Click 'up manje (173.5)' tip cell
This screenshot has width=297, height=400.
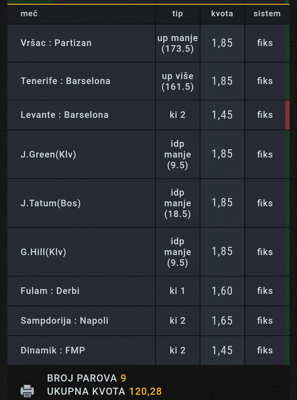pyautogui.click(x=178, y=43)
